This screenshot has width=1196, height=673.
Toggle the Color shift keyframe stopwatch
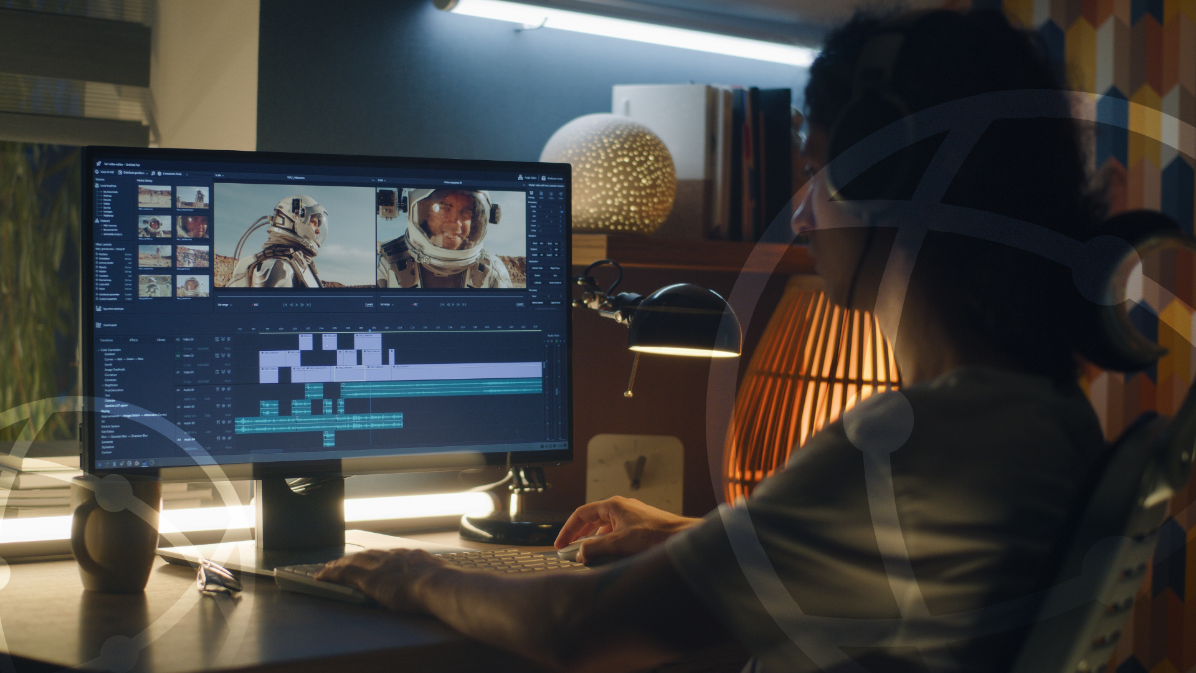[x=97, y=284]
